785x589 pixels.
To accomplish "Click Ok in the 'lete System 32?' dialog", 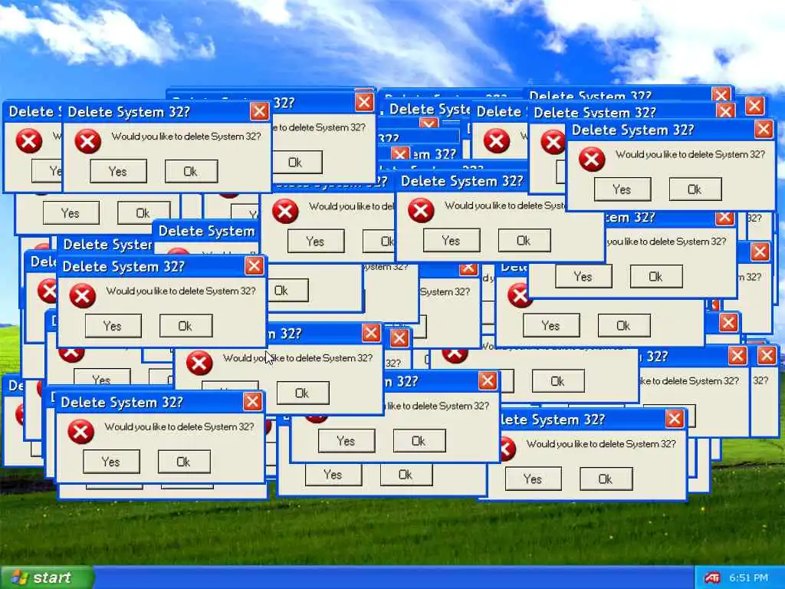I will pos(606,479).
